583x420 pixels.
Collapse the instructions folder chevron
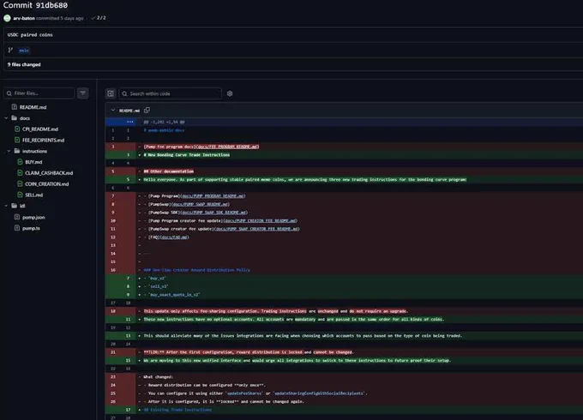click(x=9, y=151)
